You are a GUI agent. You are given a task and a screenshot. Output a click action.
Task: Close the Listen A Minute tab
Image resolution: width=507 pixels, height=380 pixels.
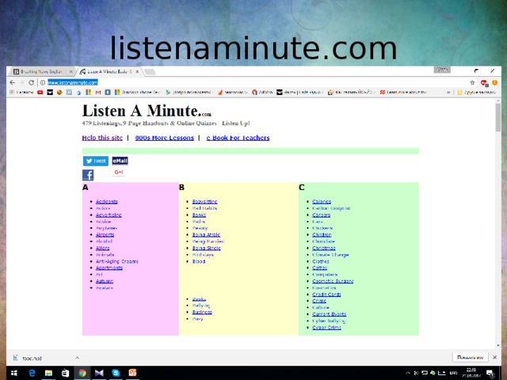[x=137, y=72]
